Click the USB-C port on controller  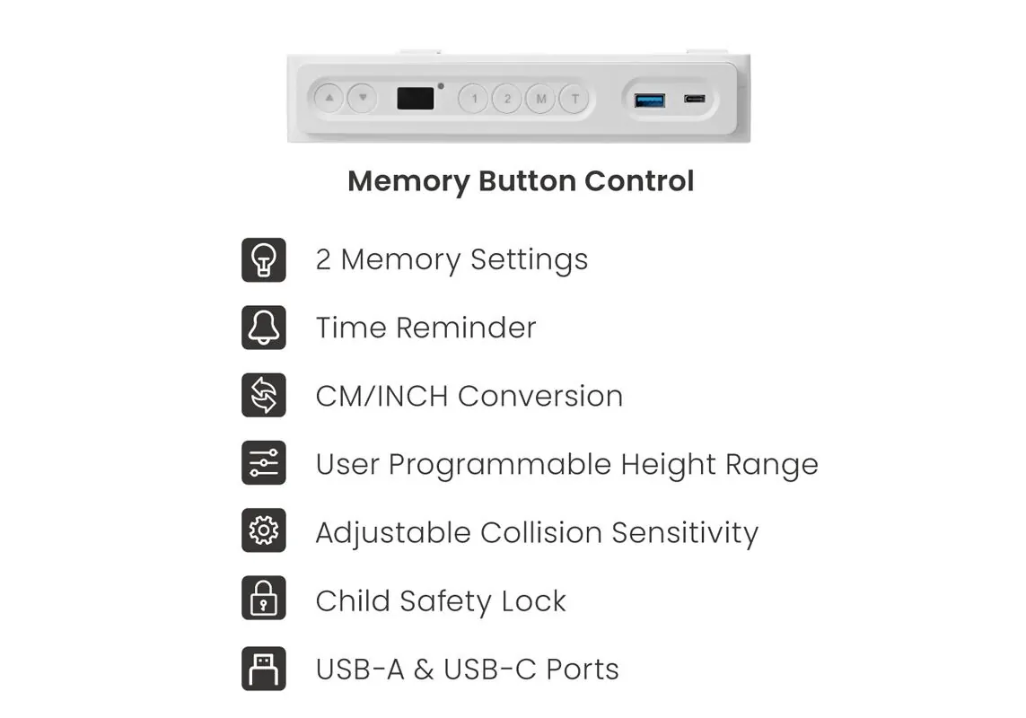click(x=694, y=99)
